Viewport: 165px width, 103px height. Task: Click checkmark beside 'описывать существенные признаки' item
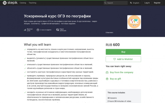(x=25, y=65)
